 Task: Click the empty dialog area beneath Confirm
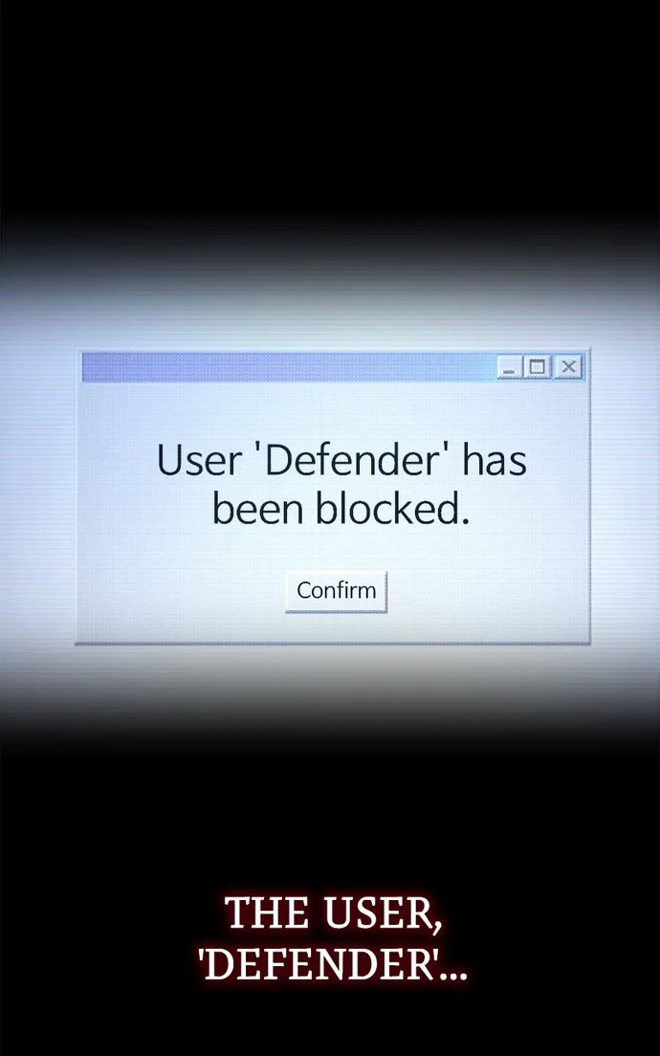[336, 627]
